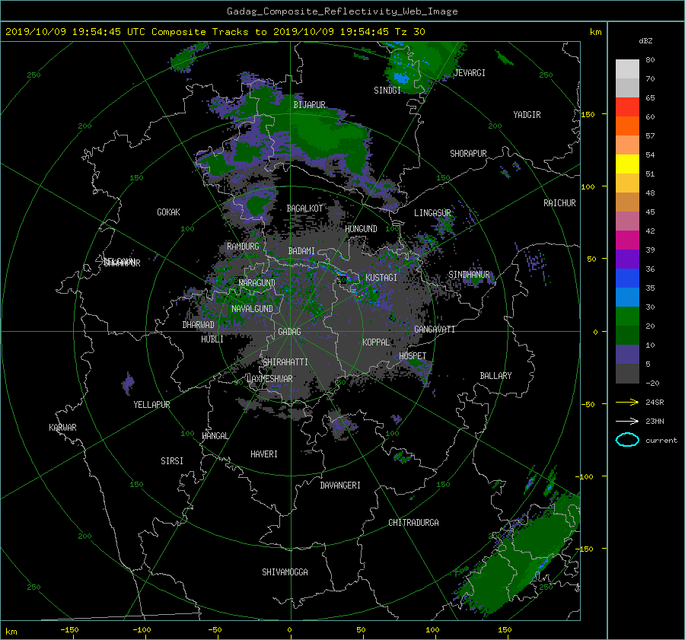685x640 pixels.
Task: Click the BIJAPUR city label
Action: click(309, 105)
